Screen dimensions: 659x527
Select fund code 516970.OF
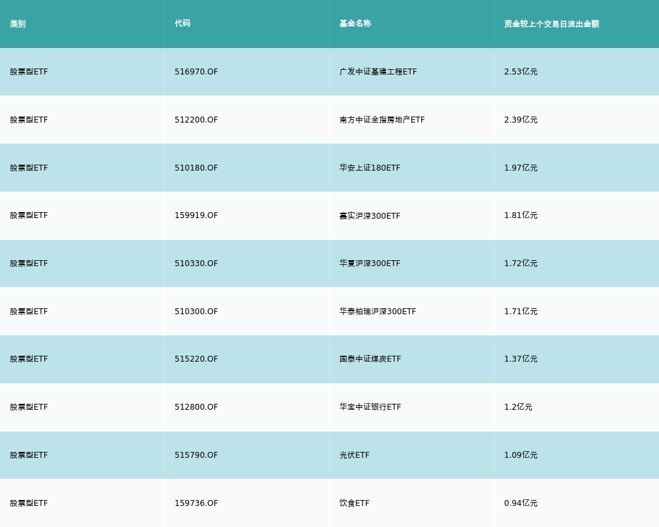pyautogui.click(x=196, y=72)
